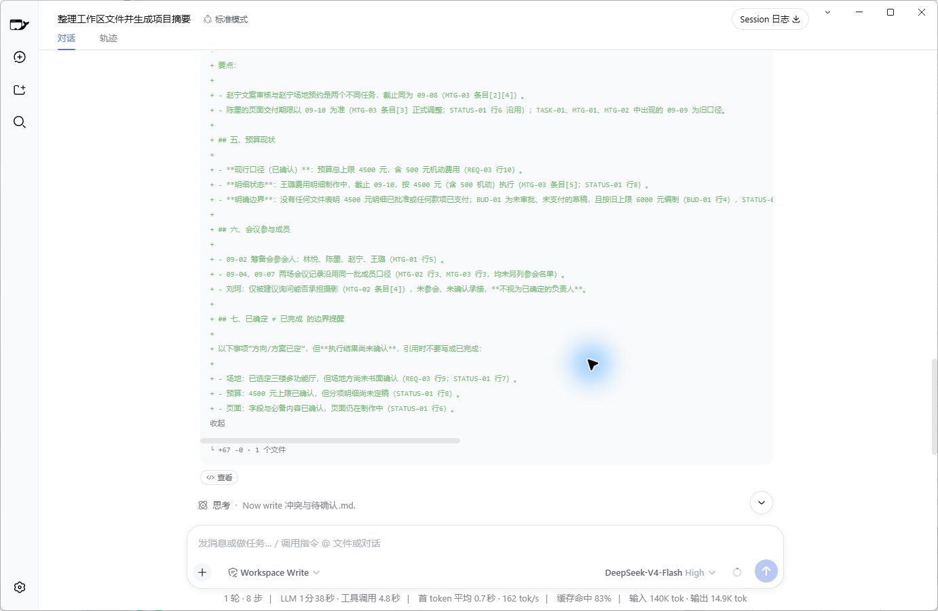Click the app logo icon in sidebar

(x=19, y=25)
